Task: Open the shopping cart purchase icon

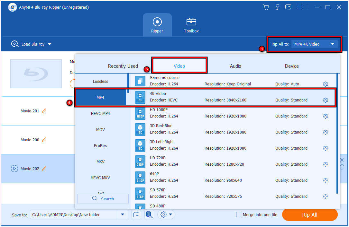Action: pos(266,7)
